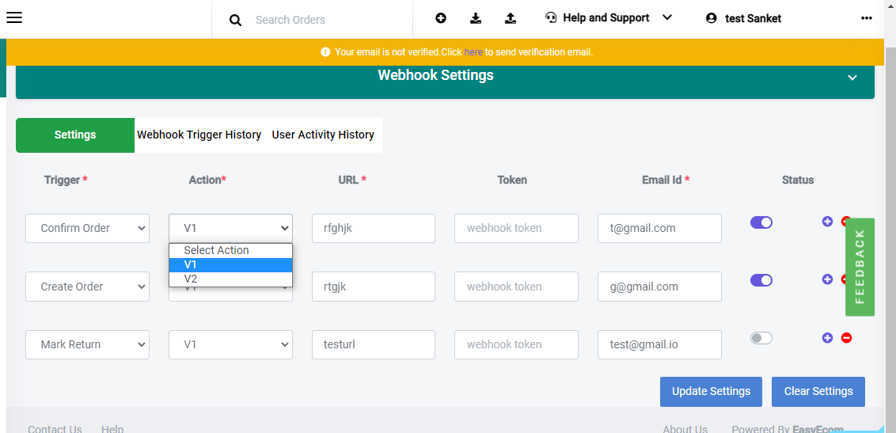Screen dimensions: 896x433
Task: Open the three-dots more options menu
Action: [866, 18]
